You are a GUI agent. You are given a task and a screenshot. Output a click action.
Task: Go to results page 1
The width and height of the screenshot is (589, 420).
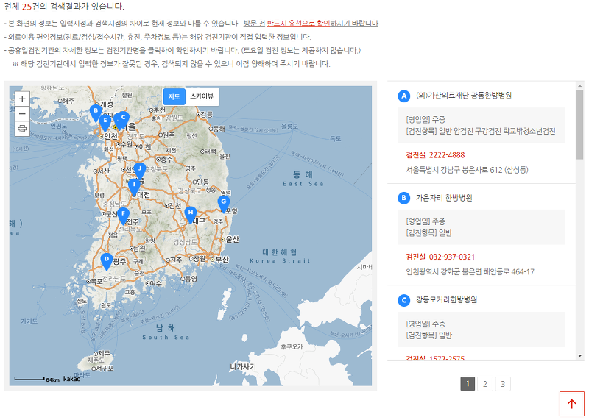tap(468, 384)
